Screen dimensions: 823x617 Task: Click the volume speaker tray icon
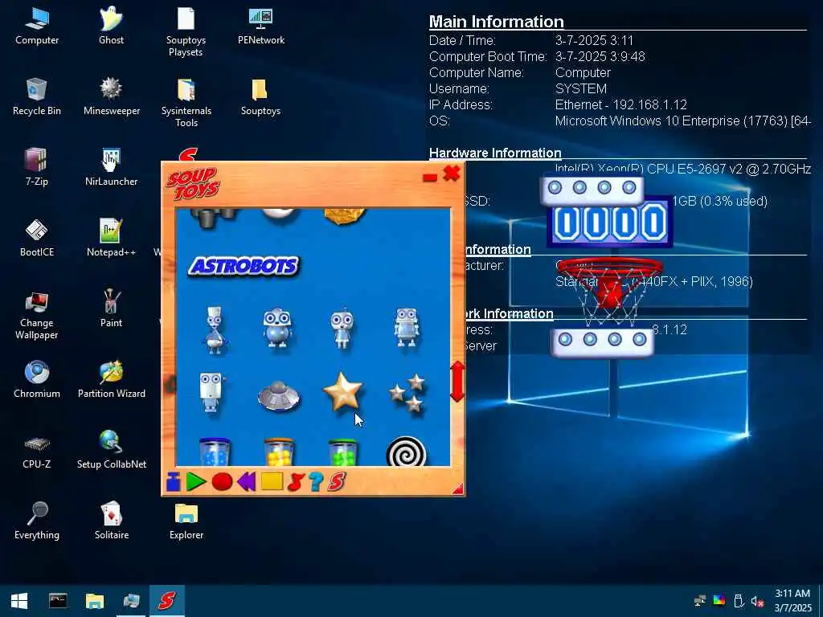tap(757, 601)
